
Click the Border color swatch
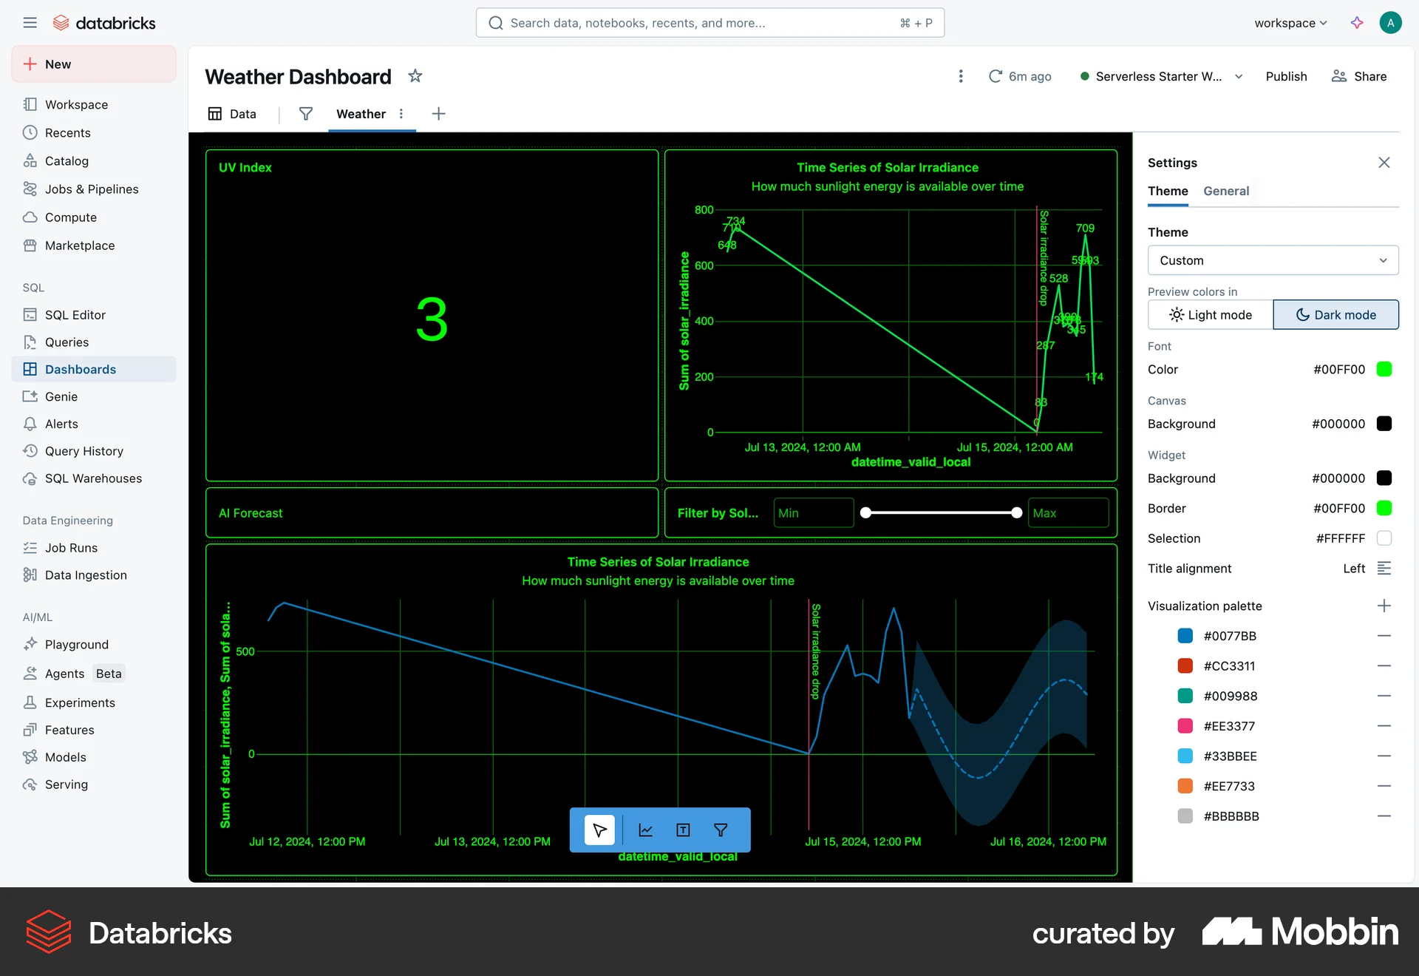[1384, 508]
